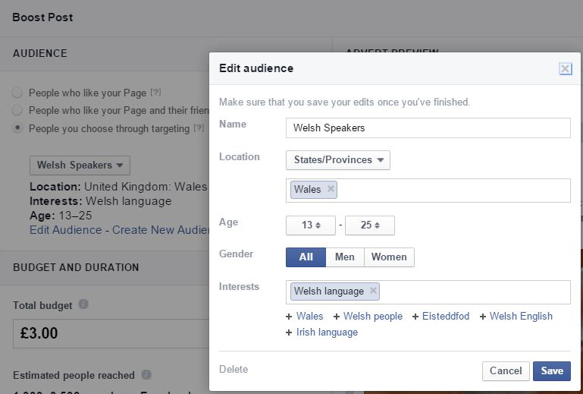This screenshot has height=394, width=583.
Task: Click the Boost Post title text
Action: 42,17
